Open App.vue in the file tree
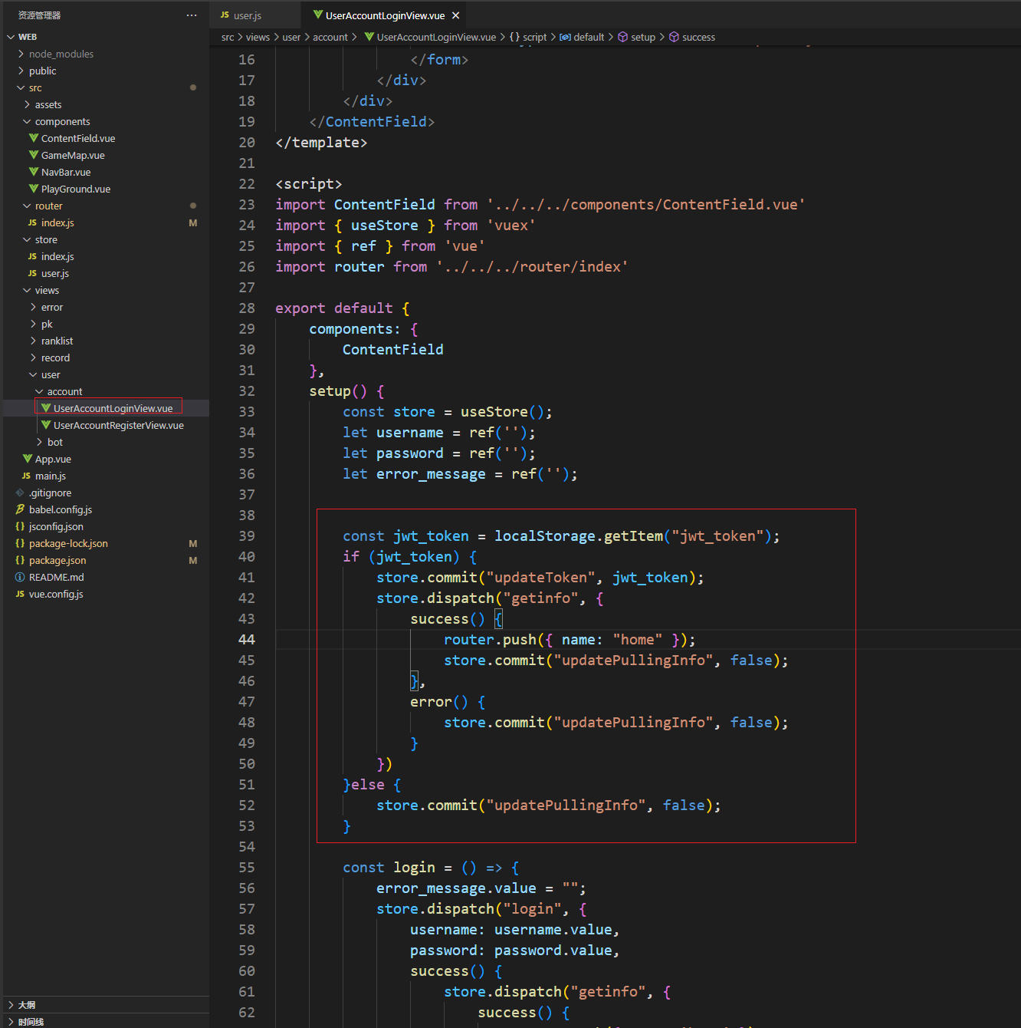 coord(105,459)
